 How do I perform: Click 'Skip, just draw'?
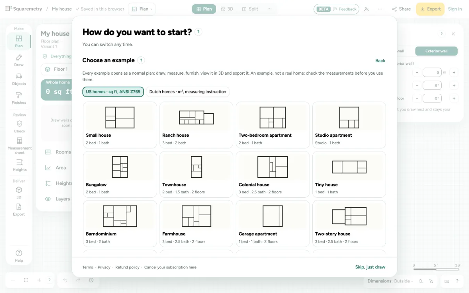click(x=370, y=267)
